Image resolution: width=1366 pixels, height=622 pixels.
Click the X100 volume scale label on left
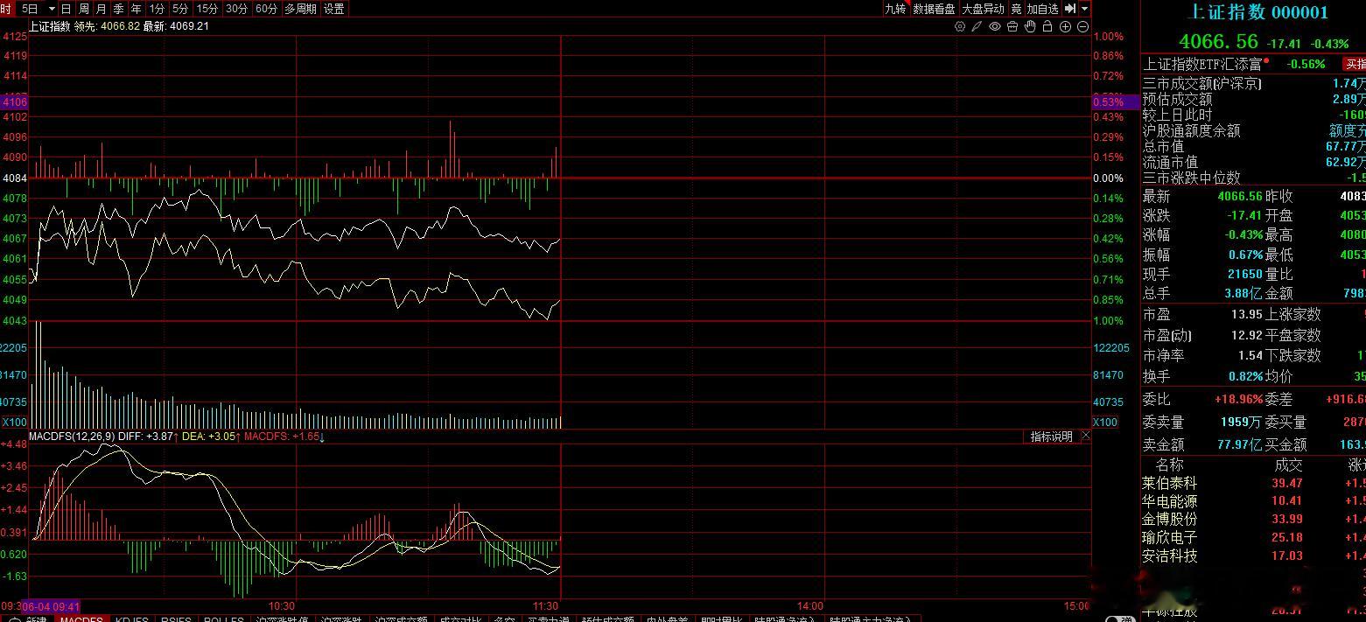pos(13,423)
